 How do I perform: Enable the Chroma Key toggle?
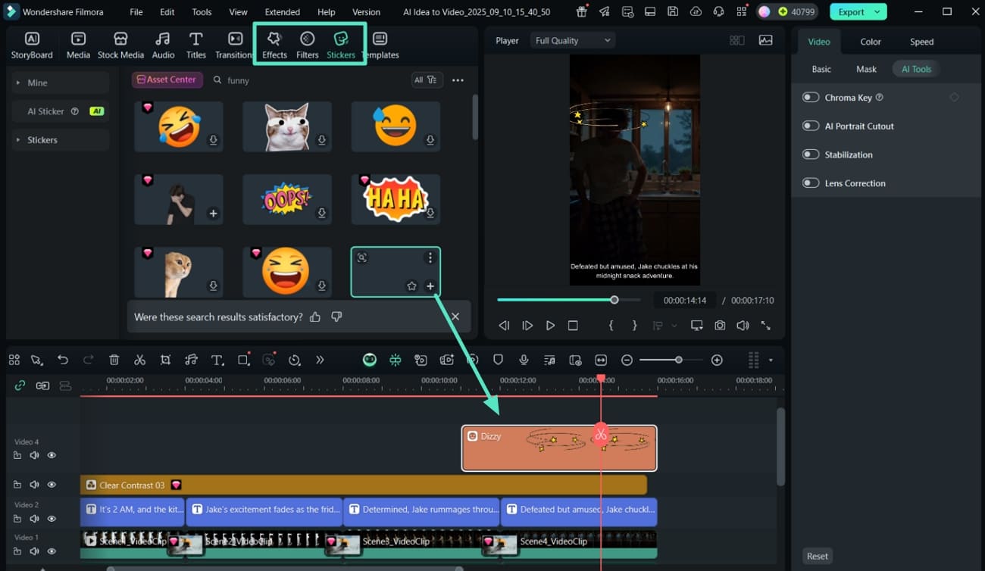click(x=811, y=97)
